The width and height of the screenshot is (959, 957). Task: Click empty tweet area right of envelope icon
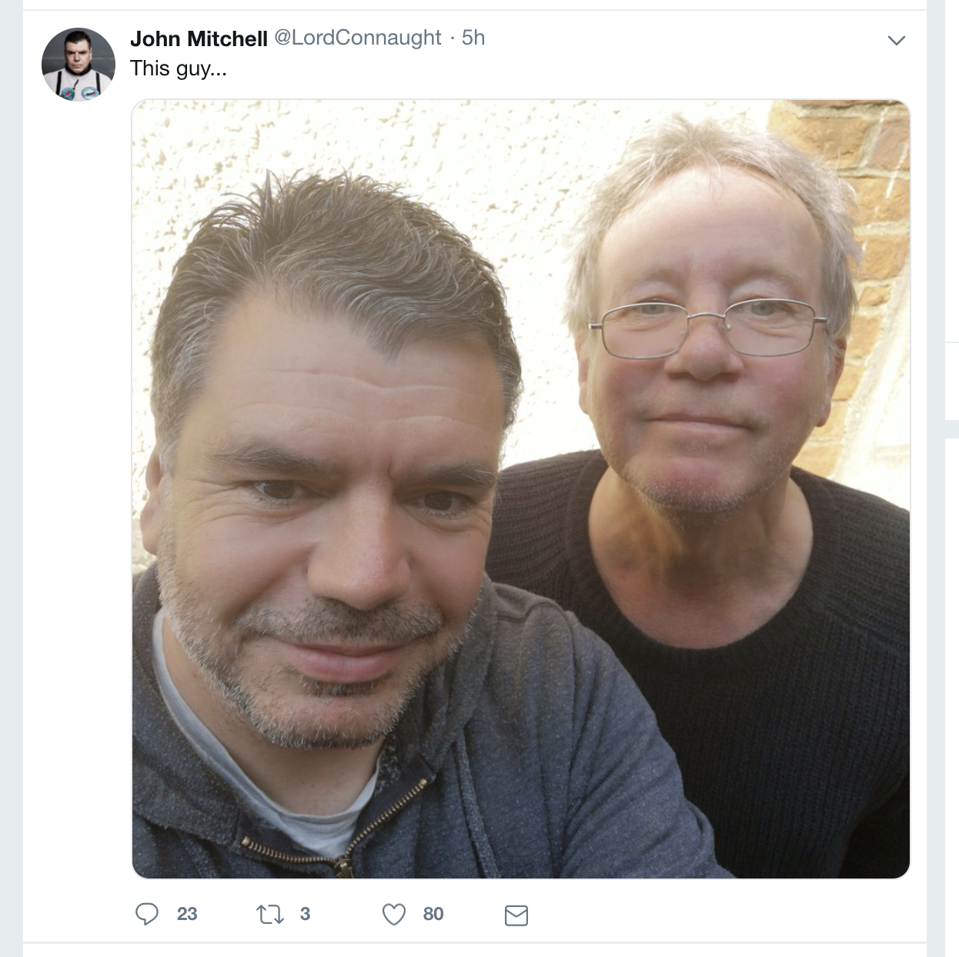pos(716,914)
